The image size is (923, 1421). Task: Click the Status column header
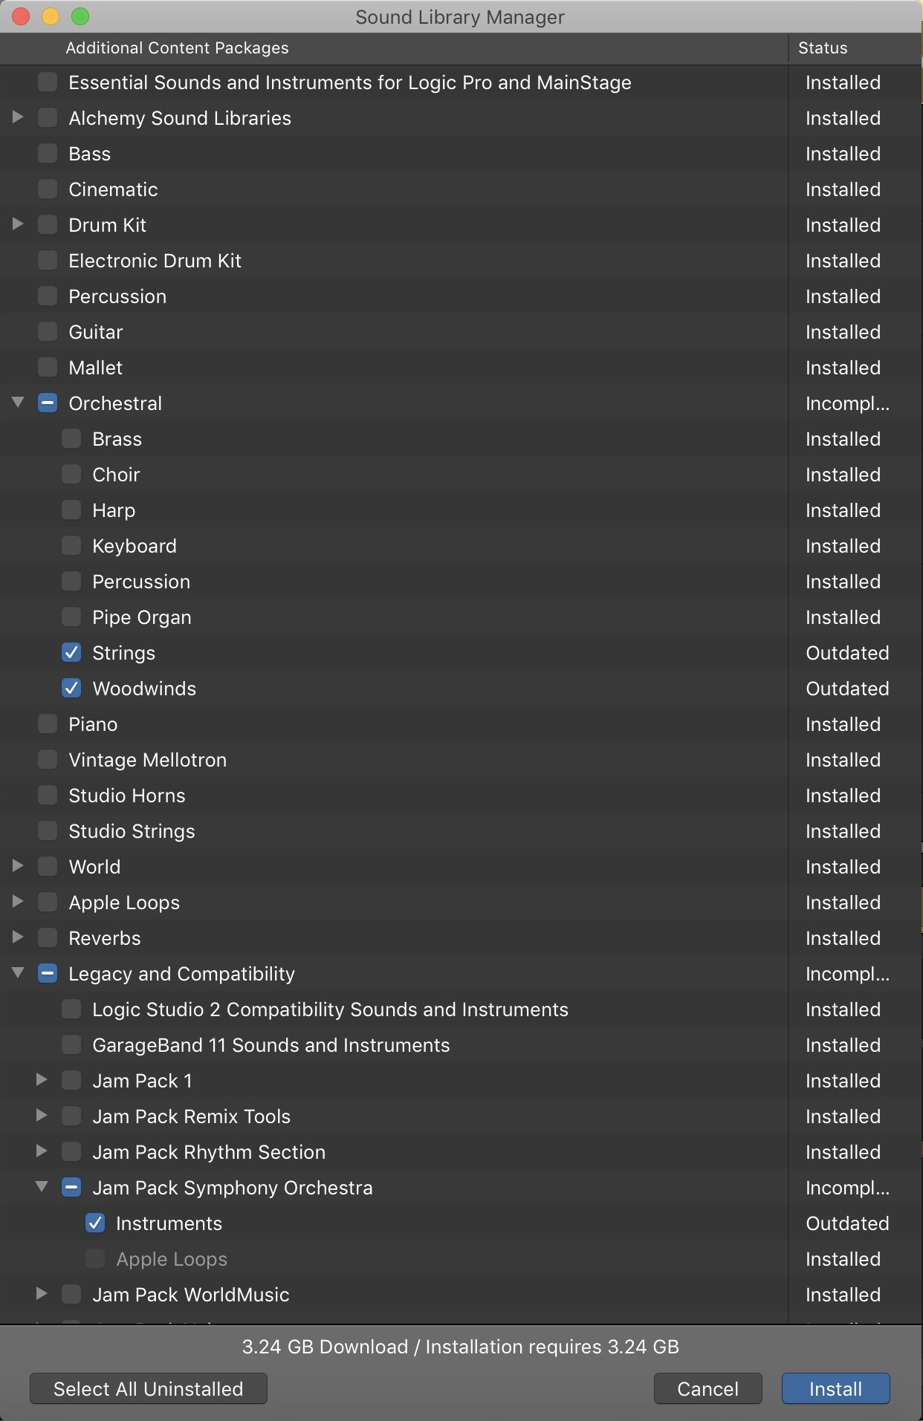(x=823, y=48)
